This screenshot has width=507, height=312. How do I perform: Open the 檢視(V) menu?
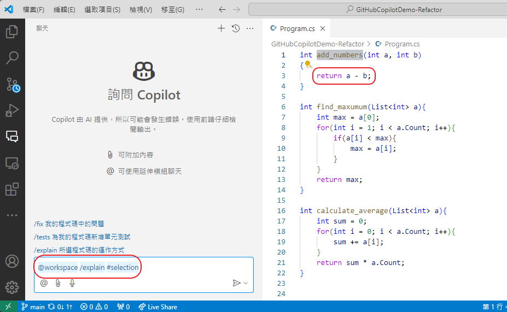point(141,10)
